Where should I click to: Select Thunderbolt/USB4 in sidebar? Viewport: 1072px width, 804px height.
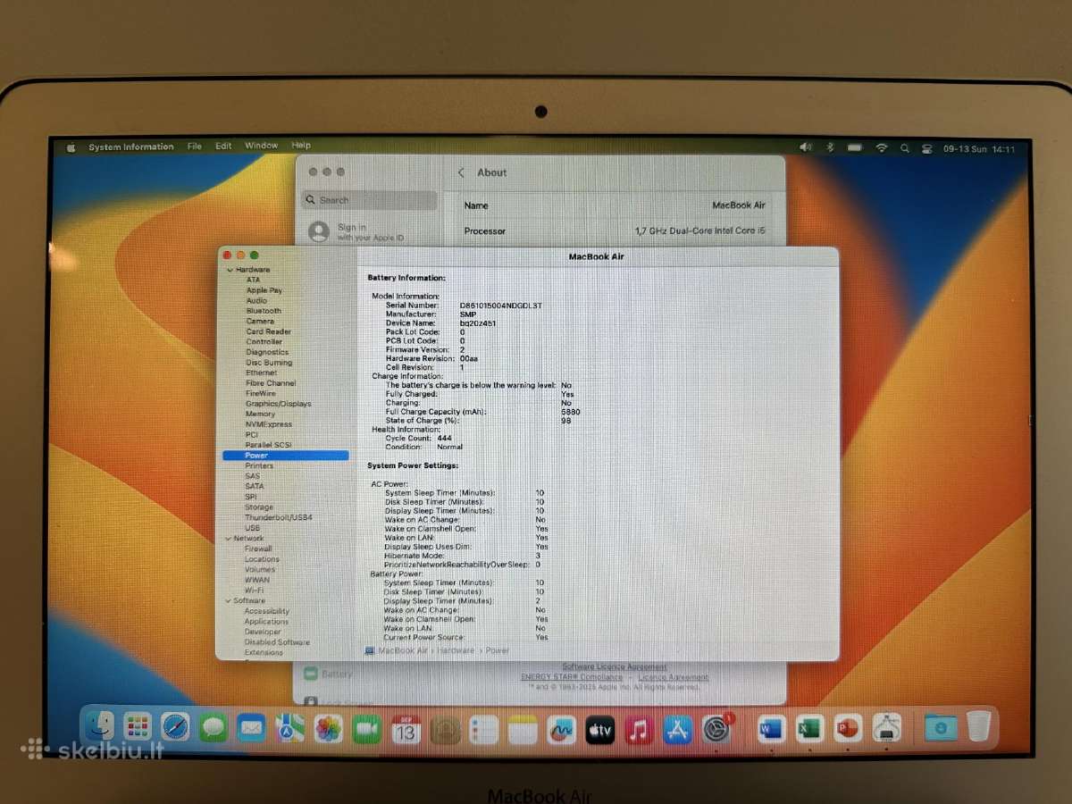278,518
